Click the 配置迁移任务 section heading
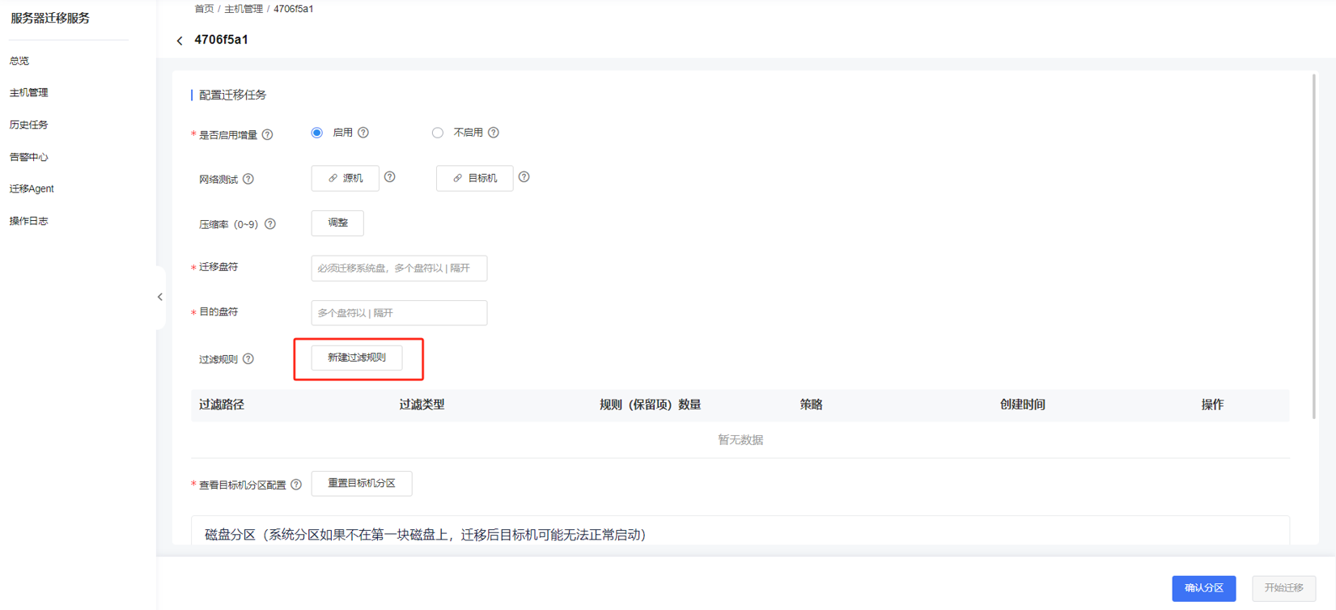Image resolution: width=1336 pixels, height=610 pixels. pyautogui.click(x=233, y=95)
